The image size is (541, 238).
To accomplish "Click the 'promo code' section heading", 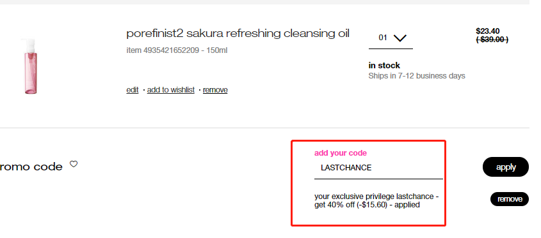I will pos(31,167).
